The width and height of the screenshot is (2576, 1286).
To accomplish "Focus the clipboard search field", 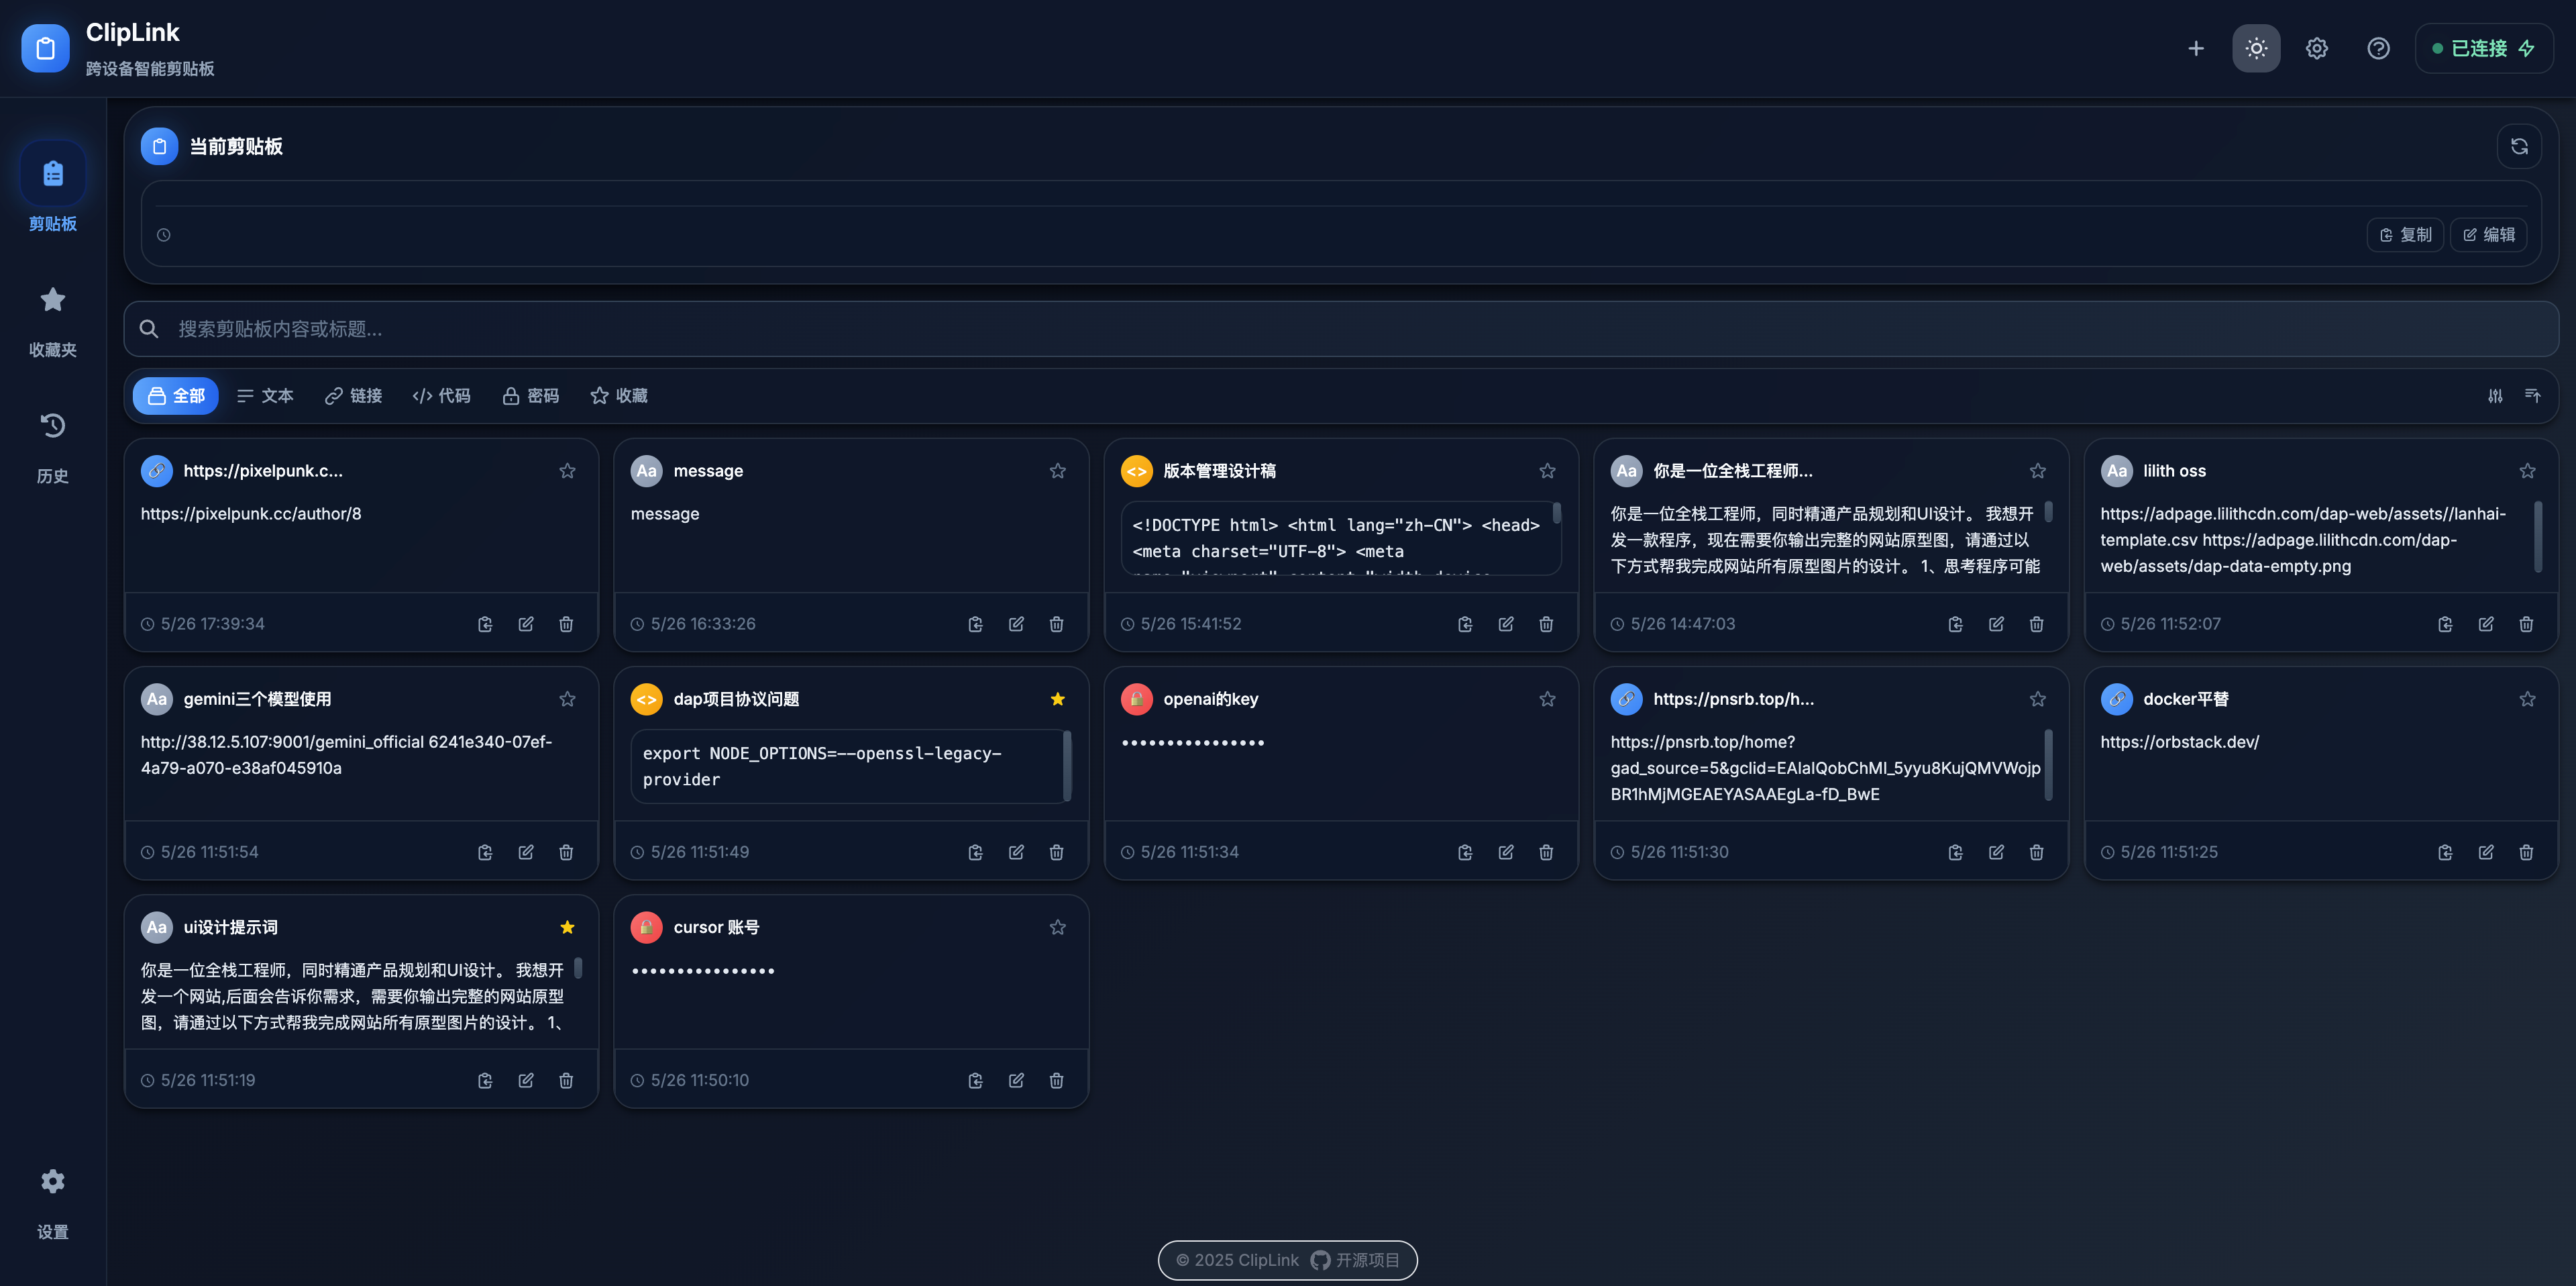I will point(1340,328).
